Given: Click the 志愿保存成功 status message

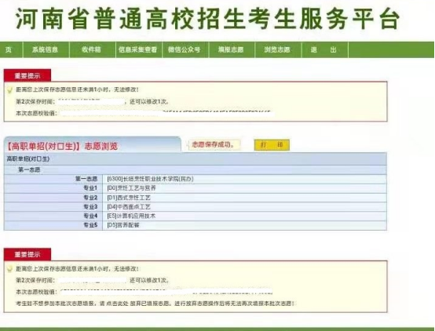Looking at the screenshot, I should [213, 144].
